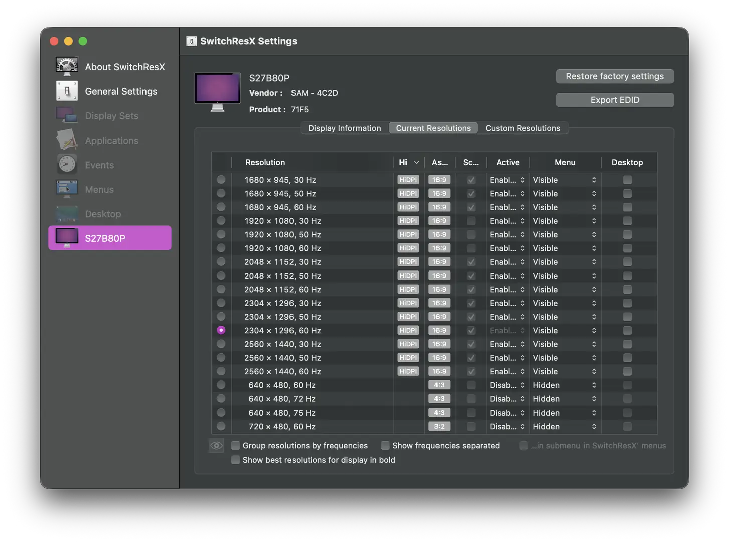Select radio button for 640 × 480, 60 Hz
The image size is (729, 542).
(x=221, y=385)
